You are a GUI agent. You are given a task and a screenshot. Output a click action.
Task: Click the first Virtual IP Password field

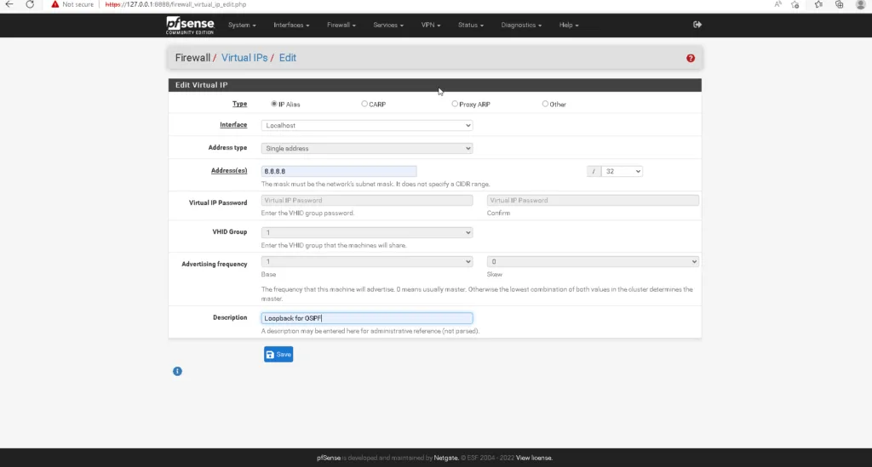pyautogui.click(x=367, y=201)
